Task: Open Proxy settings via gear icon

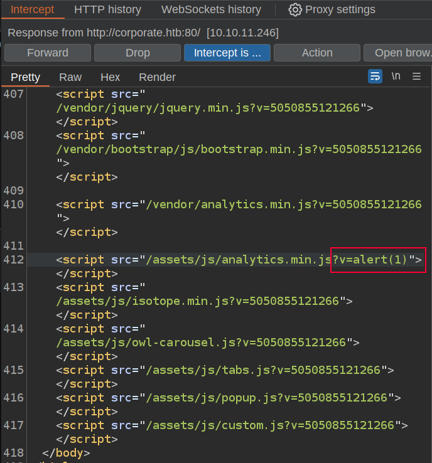Action: pyautogui.click(x=295, y=9)
